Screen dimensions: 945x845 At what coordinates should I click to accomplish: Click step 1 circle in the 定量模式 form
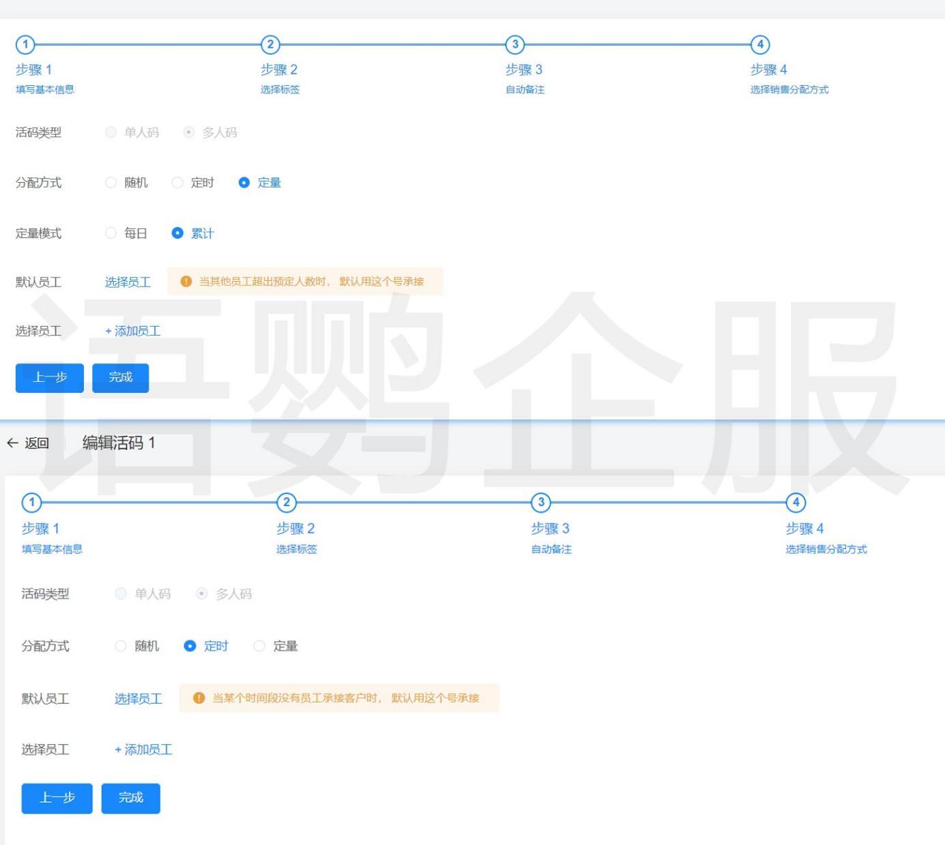tap(25, 45)
